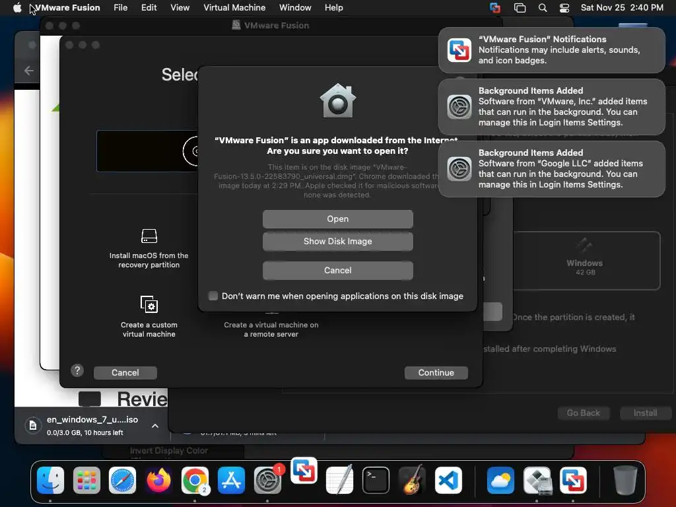
Task: Open Firefox from the Dock
Action: (x=158, y=481)
